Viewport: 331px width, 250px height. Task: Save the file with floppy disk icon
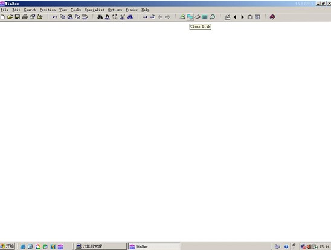18,17
